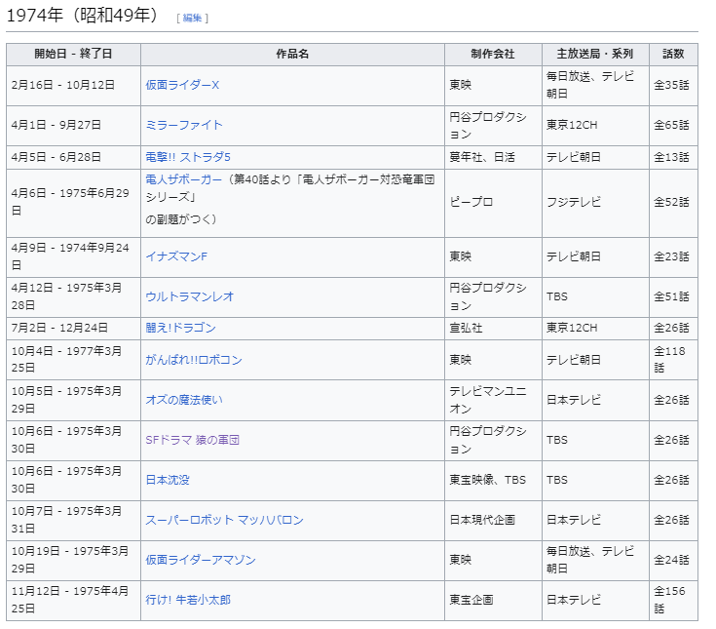Screen dimensions: 716x629
Task: Click the 話数 column header
Action: point(673,55)
